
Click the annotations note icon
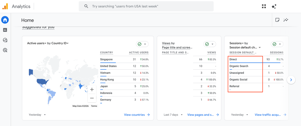pos(277,20)
